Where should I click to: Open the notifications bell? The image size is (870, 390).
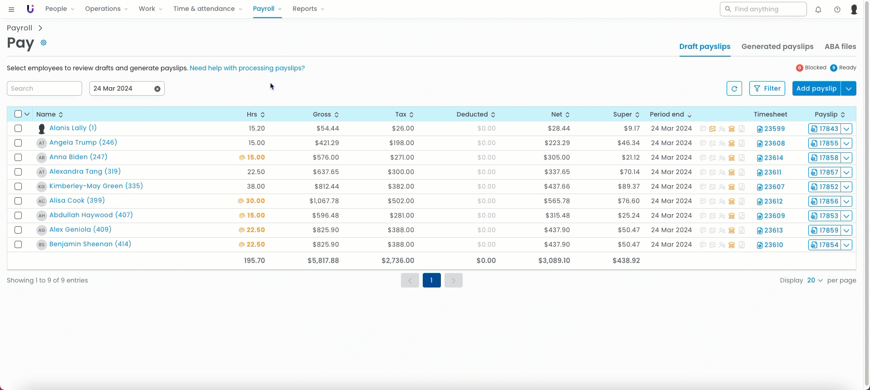coord(818,9)
